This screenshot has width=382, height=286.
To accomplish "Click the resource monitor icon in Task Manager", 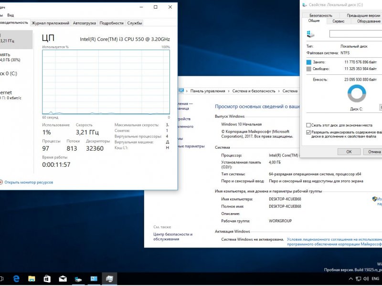I will tap(1, 182).
